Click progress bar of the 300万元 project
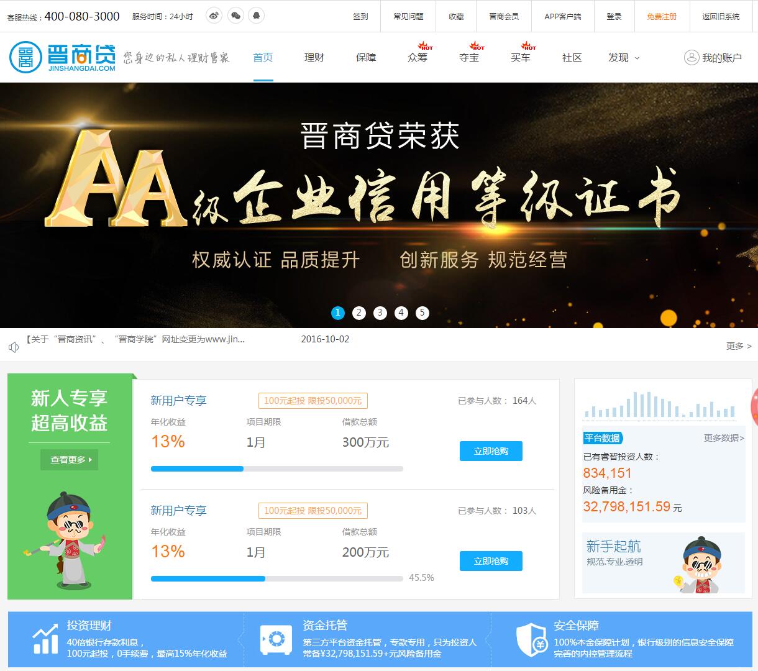 (277, 468)
